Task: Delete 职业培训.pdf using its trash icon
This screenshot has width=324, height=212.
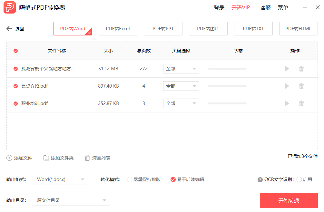Action: coord(301,103)
